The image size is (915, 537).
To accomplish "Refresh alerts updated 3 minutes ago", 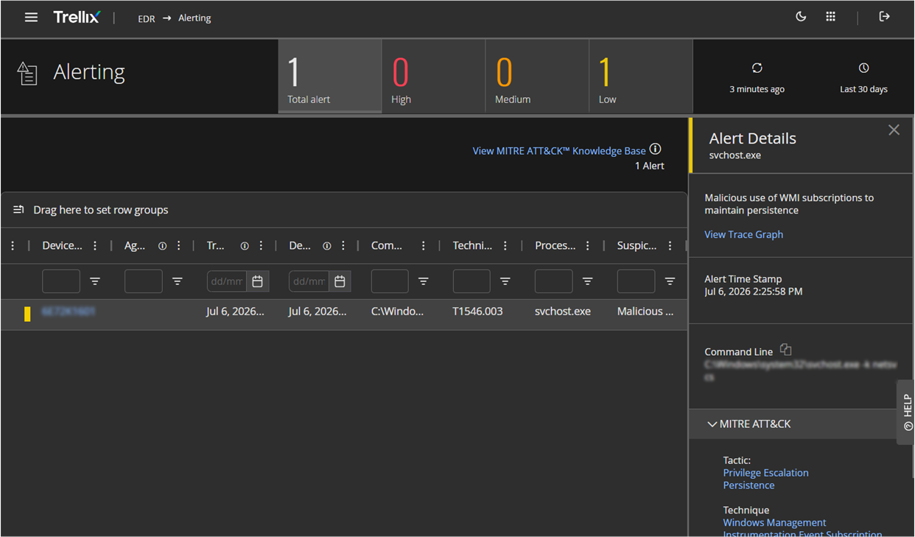I will [757, 68].
